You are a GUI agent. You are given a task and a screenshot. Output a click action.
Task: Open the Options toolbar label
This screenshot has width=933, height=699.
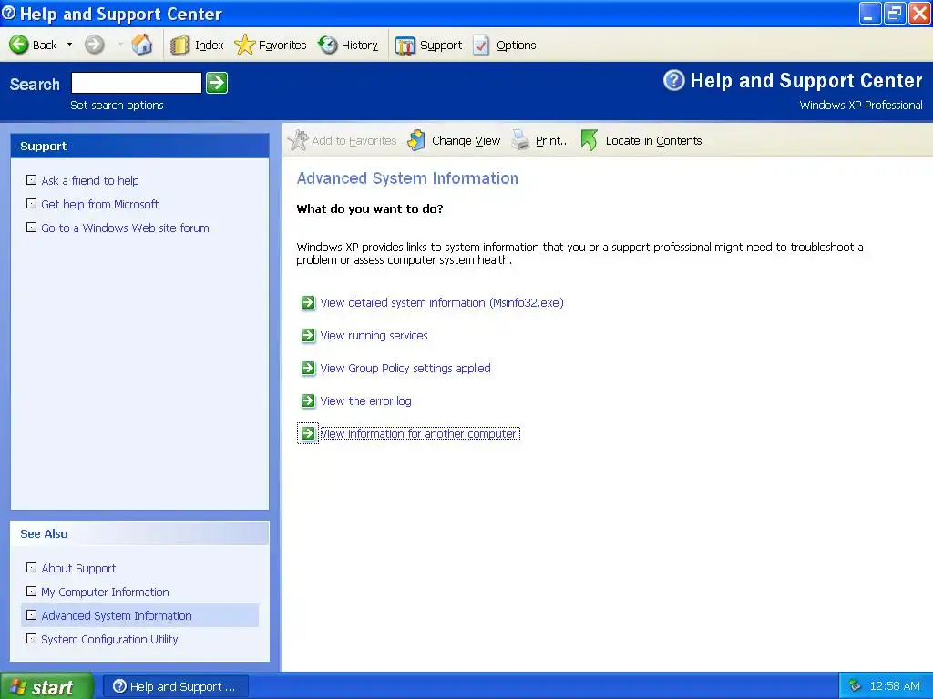coord(517,46)
